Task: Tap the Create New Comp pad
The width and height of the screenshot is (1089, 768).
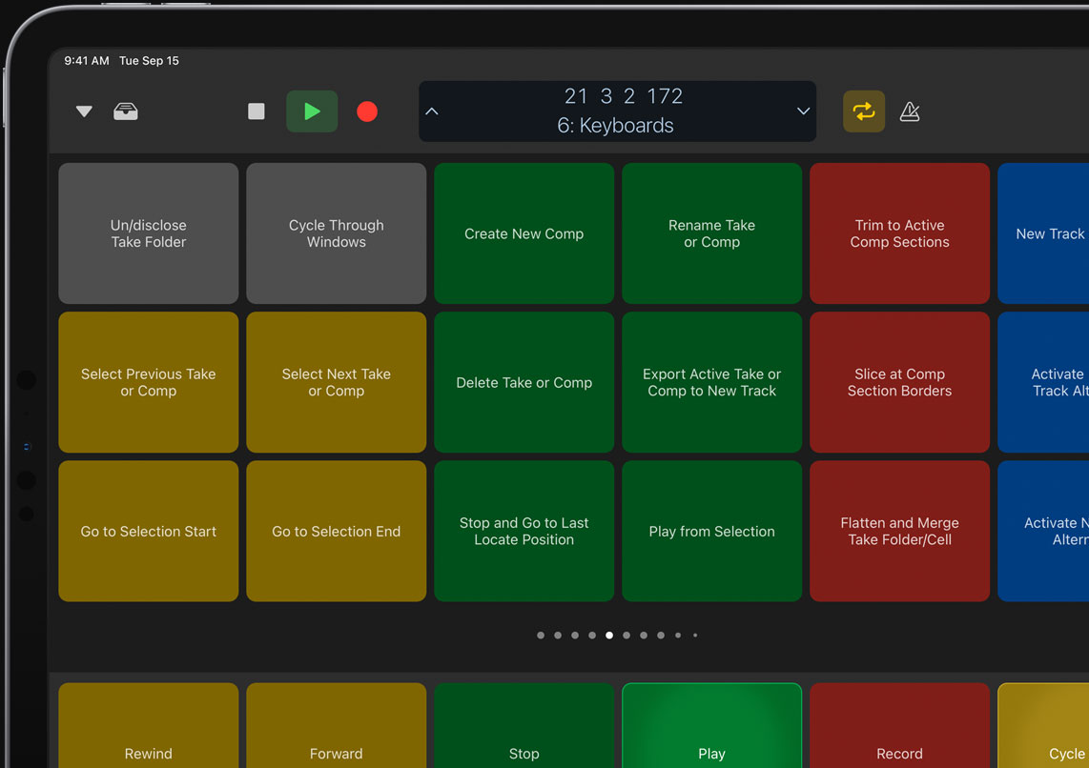Action: pyautogui.click(x=524, y=233)
